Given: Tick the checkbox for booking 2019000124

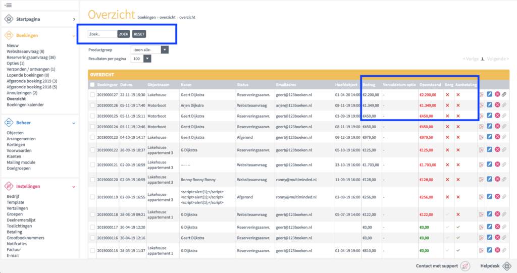Looking at the screenshot, I should tap(92, 127).
